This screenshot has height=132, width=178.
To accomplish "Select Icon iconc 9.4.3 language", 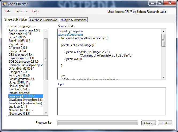I will click(26, 89).
